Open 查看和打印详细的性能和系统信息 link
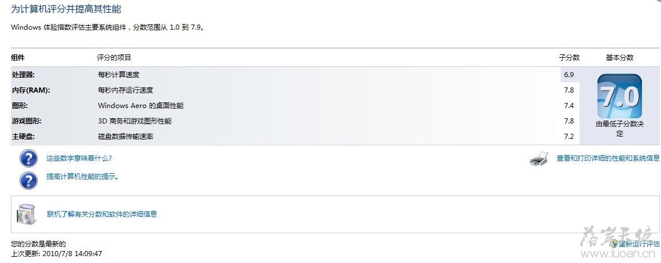The height and width of the screenshot is (263, 661). coord(608,158)
